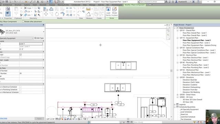This screenshot has width=220, height=124.
Task: Toggle Show in Plumbing Schedule checkbox
Action: [21, 90]
